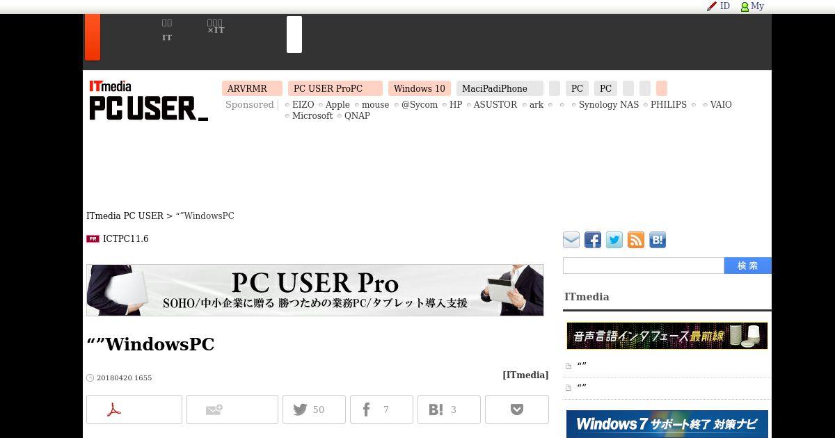
Task: Open the QNAP sponsored link
Action: (357, 115)
